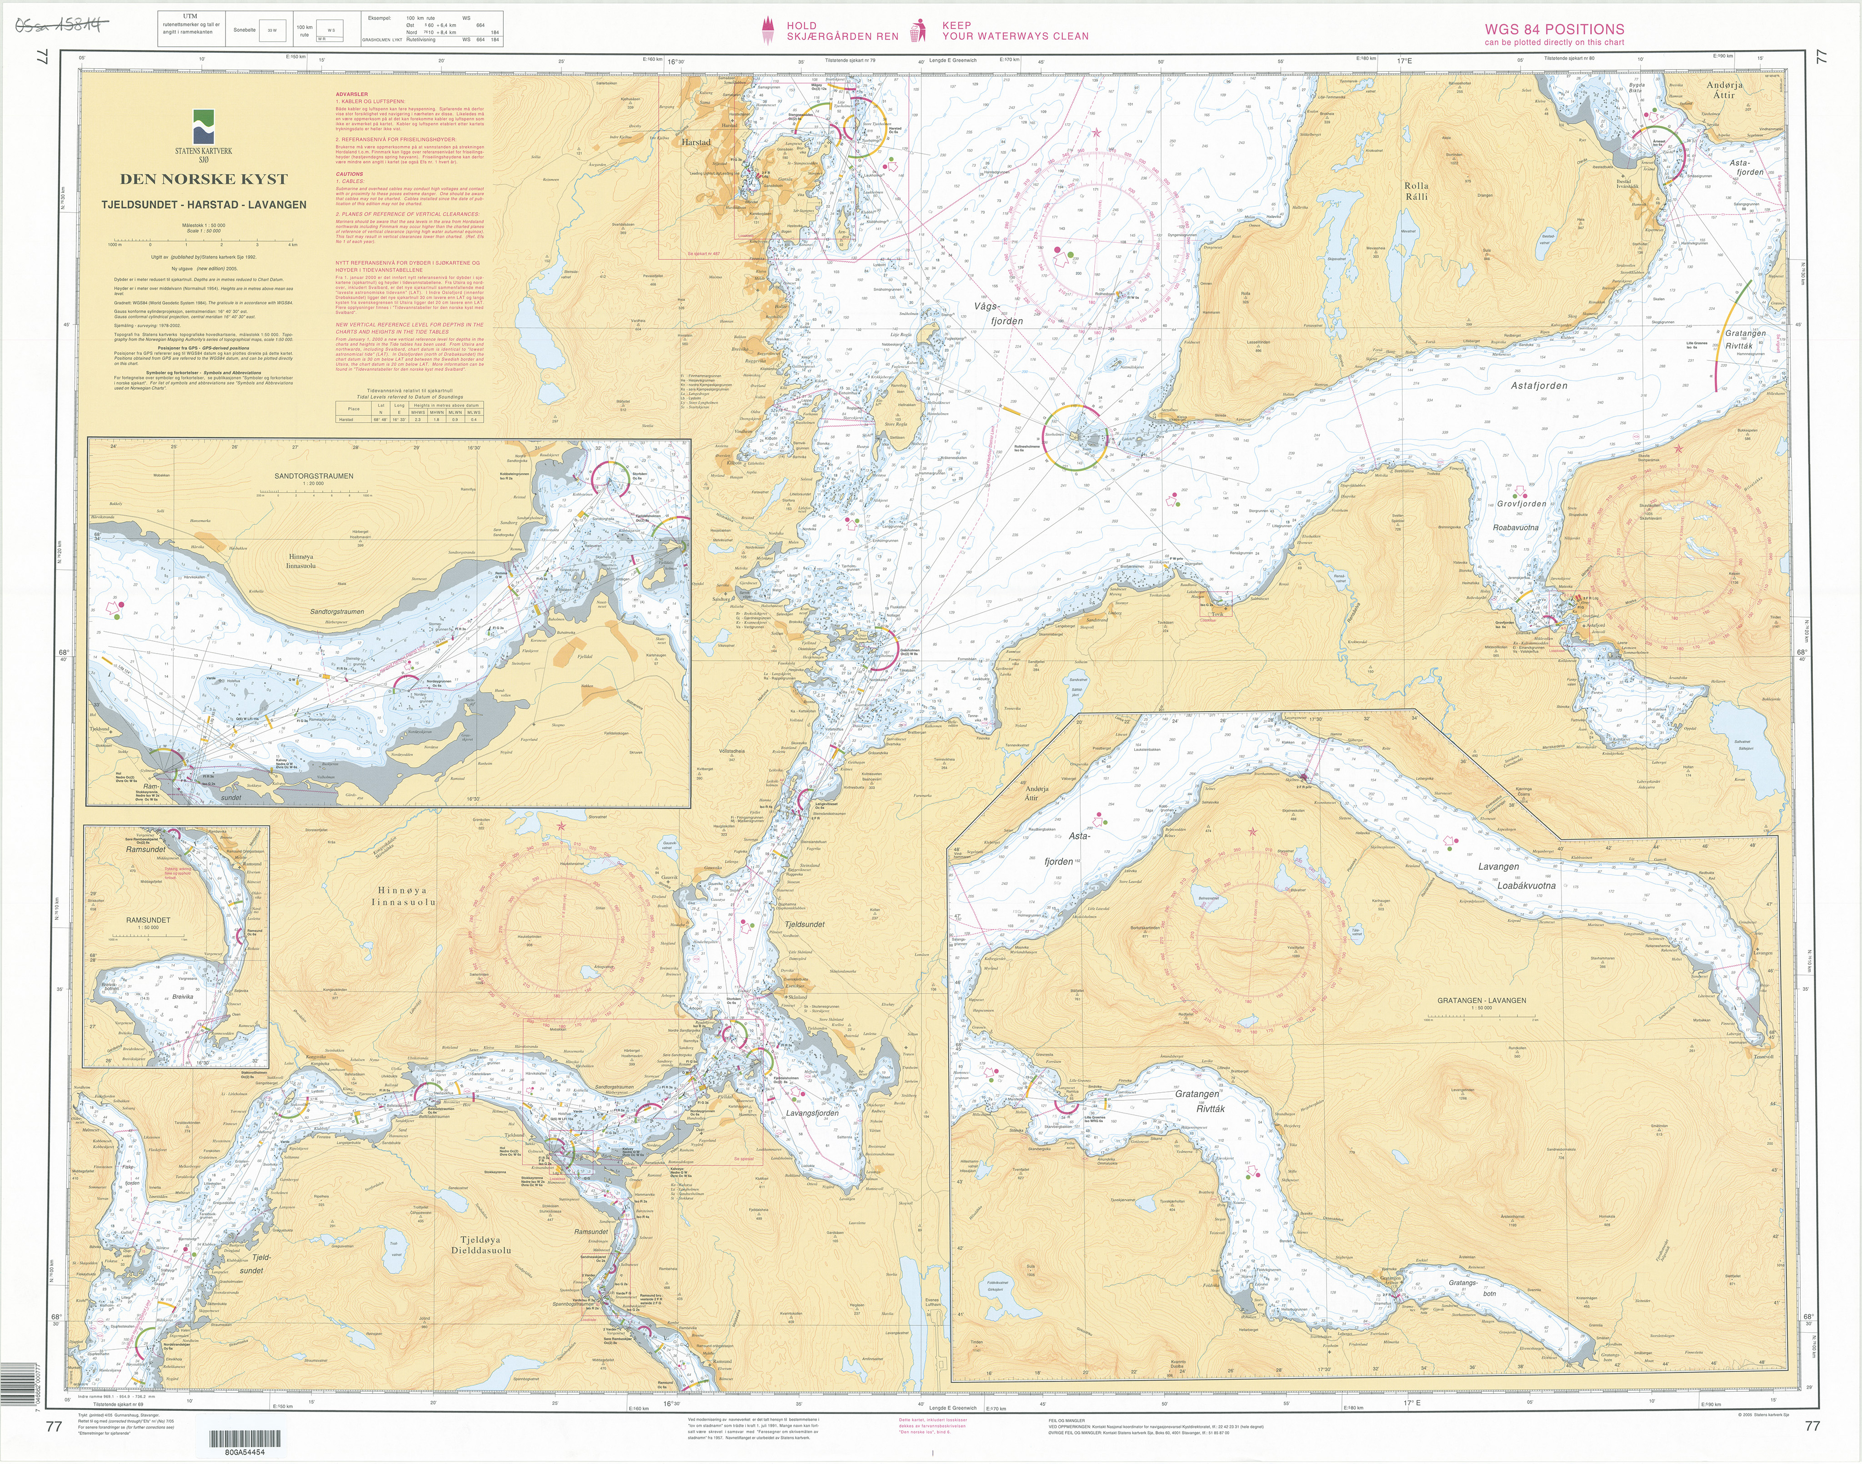Click the Astafjorden label on main chart
This screenshot has width=1862, height=1464.
coord(1539,386)
